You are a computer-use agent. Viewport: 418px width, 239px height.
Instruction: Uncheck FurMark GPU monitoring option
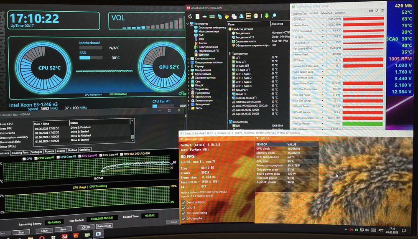183,213
